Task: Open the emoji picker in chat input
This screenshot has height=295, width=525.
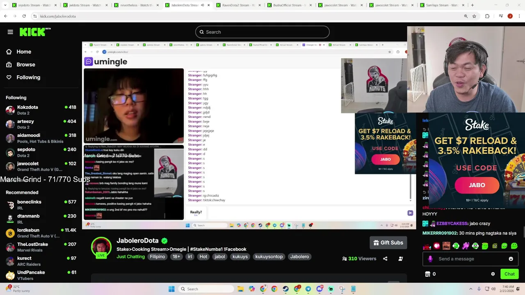Action: point(511,259)
